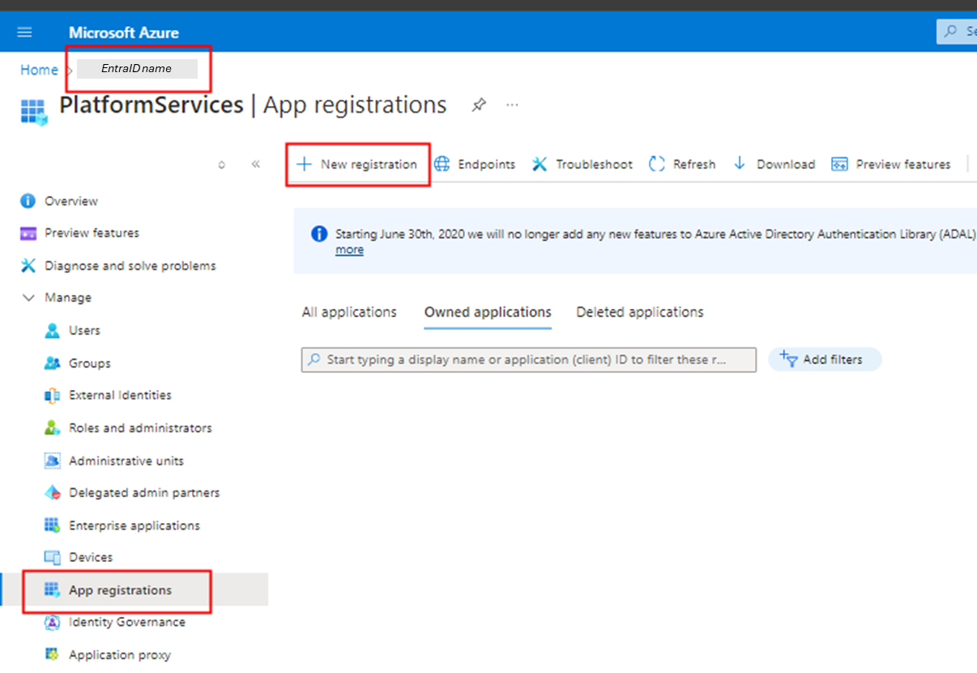Open Users in the Manage menu
This screenshot has height=673, width=977.
(84, 331)
